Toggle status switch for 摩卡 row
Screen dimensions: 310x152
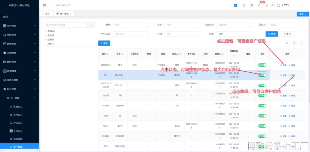pyautogui.click(x=262, y=65)
